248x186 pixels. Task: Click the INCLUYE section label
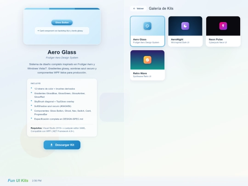point(36,83)
